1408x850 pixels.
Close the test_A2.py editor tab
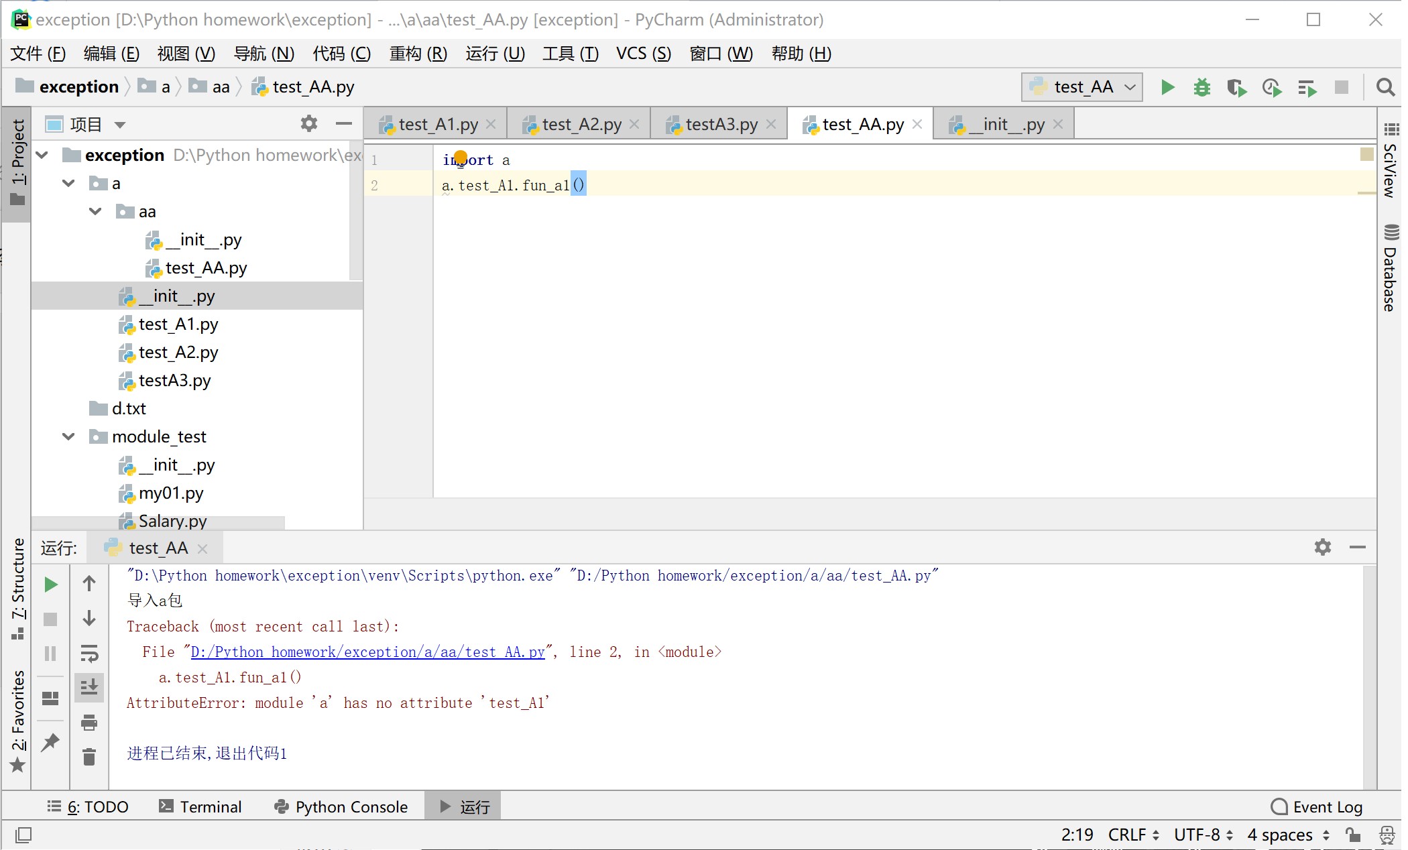[x=634, y=124]
